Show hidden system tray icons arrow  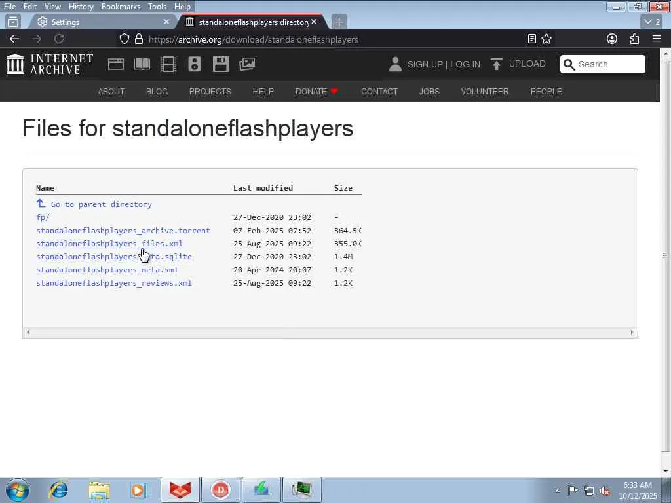pos(557,491)
